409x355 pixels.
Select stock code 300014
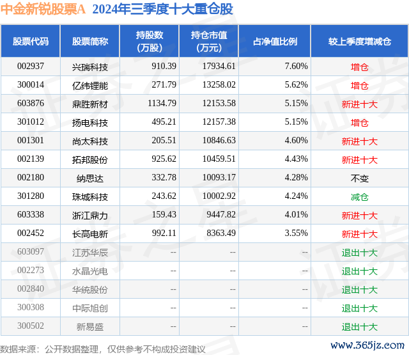pos(31,85)
